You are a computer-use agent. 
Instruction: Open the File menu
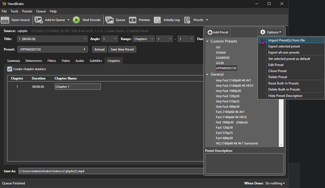tap(4, 11)
